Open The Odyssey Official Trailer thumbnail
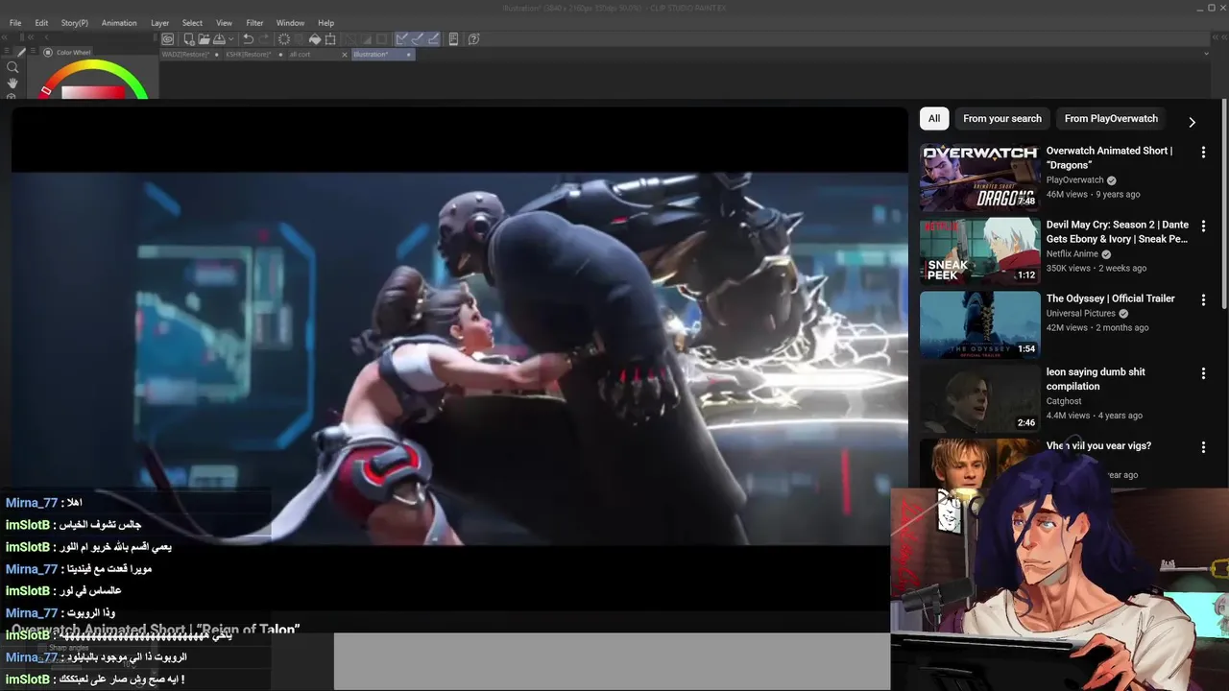1229x691 pixels. tap(979, 324)
